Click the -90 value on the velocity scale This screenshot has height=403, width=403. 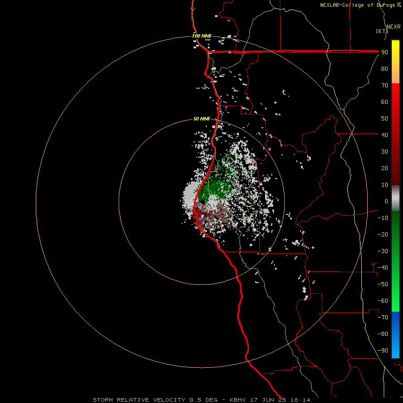click(383, 351)
